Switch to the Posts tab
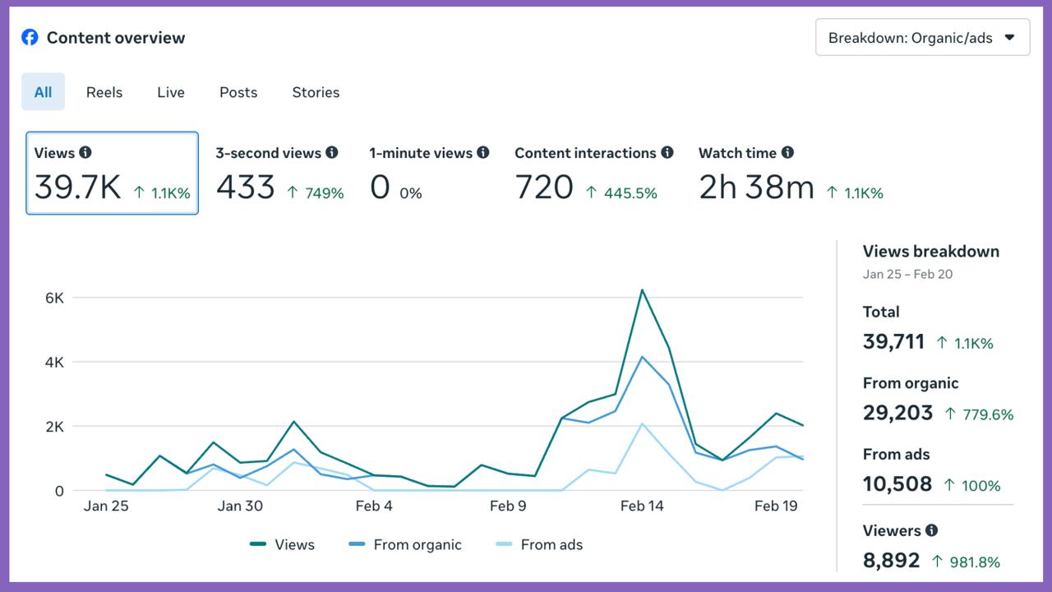The height and width of the screenshot is (592, 1052). [x=238, y=92]
